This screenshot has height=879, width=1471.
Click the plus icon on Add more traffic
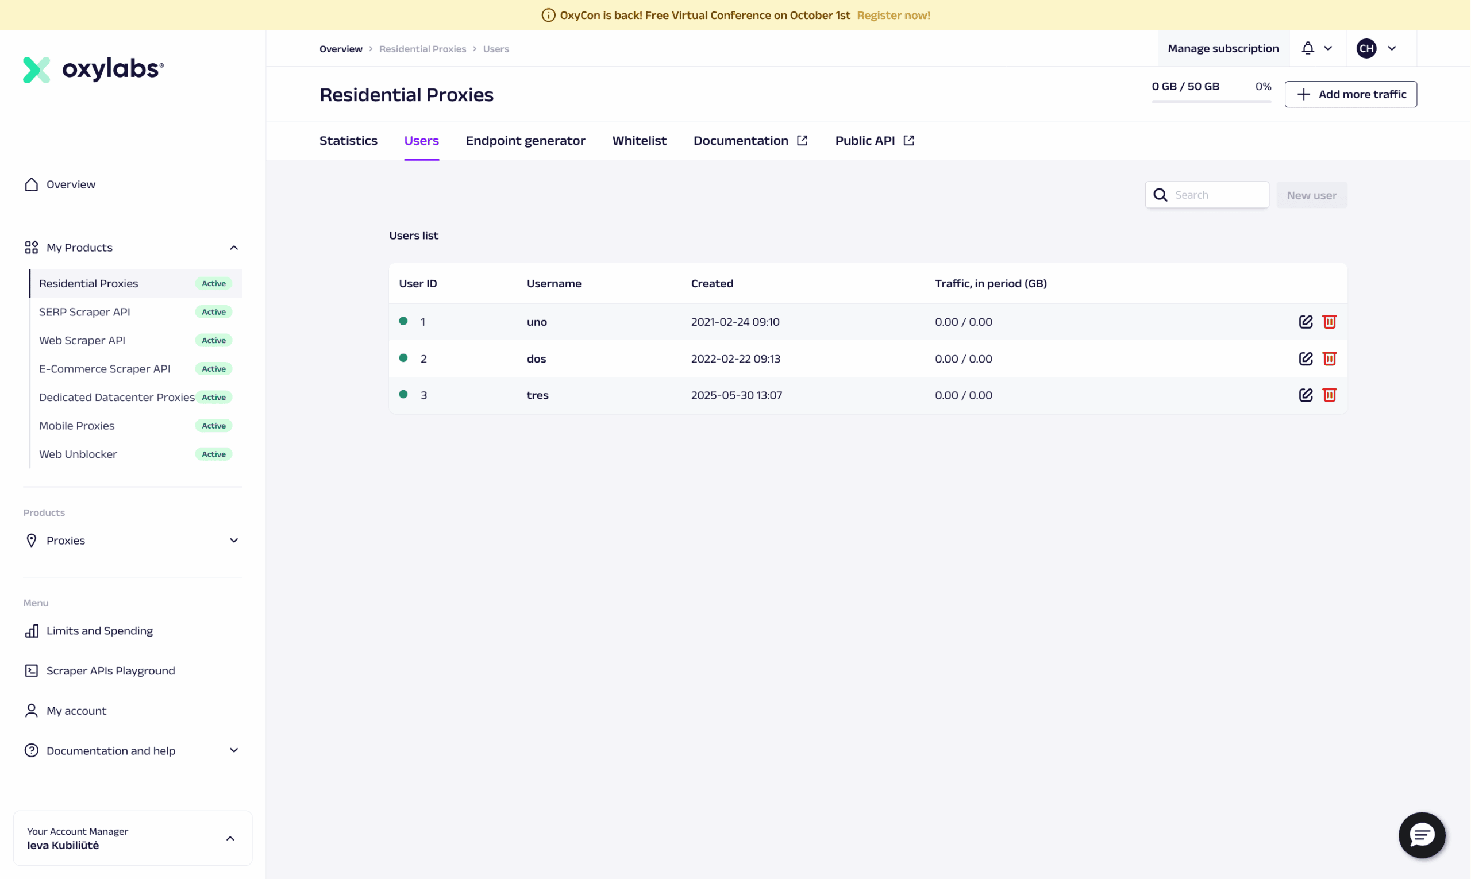pyautogui.click(x=1304, y=94)
